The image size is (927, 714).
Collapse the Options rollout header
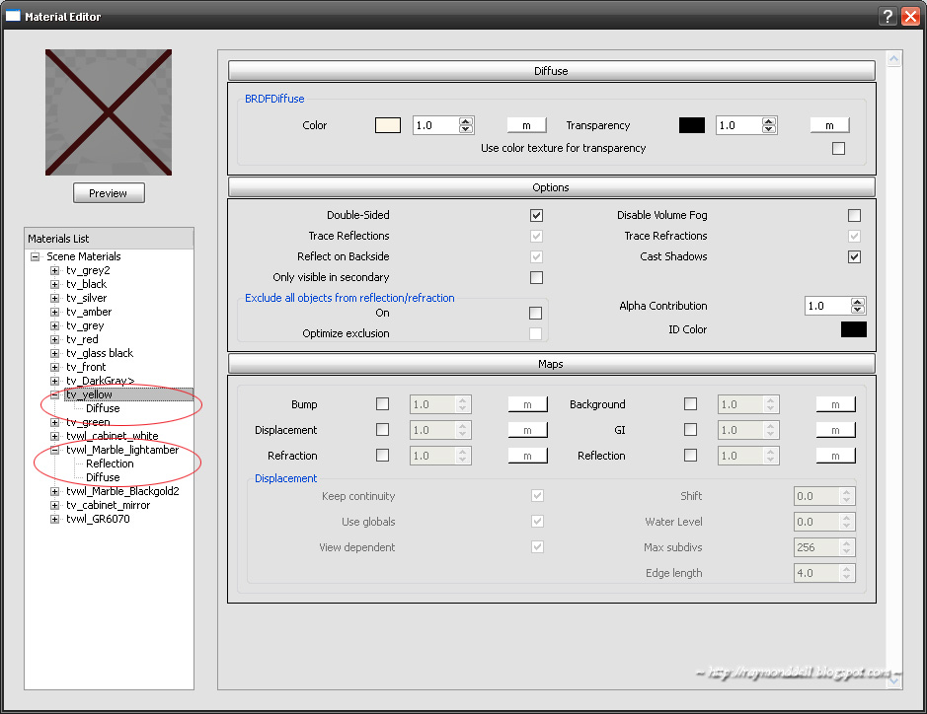[551, 187]
